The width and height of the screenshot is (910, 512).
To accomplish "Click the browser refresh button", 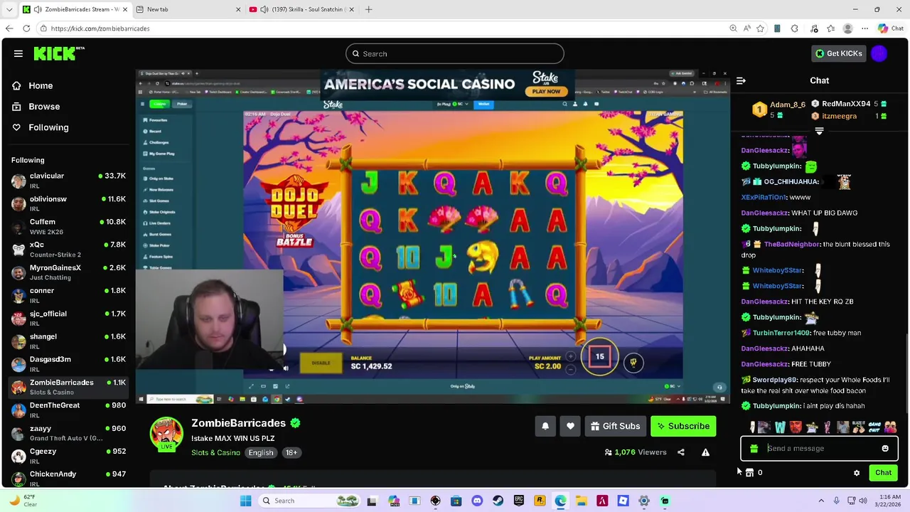I will point(26,28).
